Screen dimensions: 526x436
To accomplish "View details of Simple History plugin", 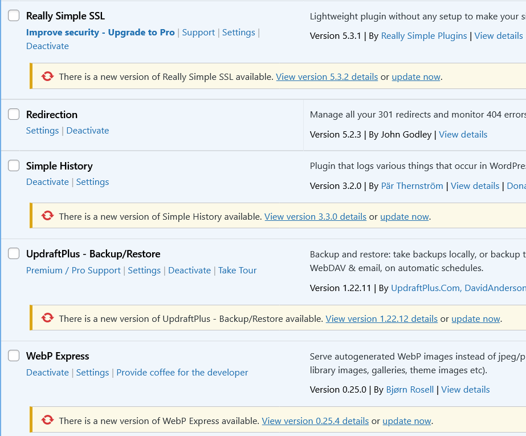I will coord(475,185).
